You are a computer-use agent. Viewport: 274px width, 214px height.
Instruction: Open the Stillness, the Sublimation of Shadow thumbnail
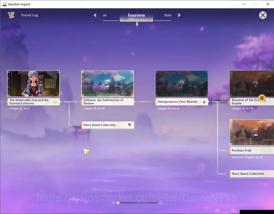(x=107, y=84)
